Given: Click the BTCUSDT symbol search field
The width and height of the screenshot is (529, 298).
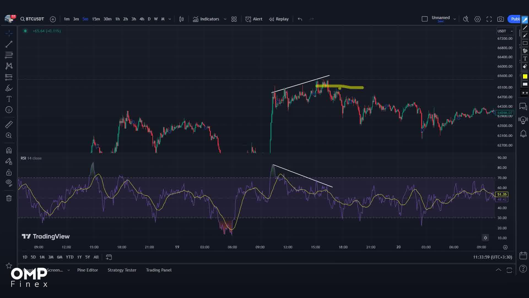Looking at the screenshot, I should pos(32,19).
